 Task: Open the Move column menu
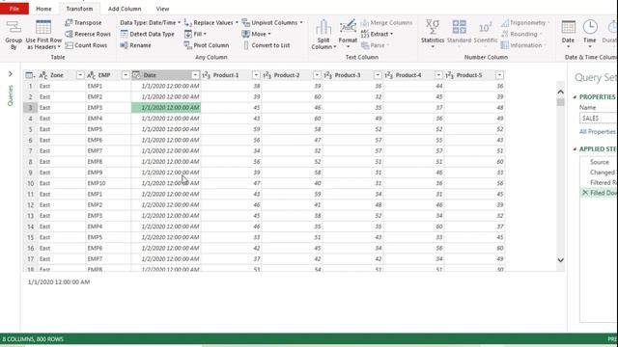256,35
